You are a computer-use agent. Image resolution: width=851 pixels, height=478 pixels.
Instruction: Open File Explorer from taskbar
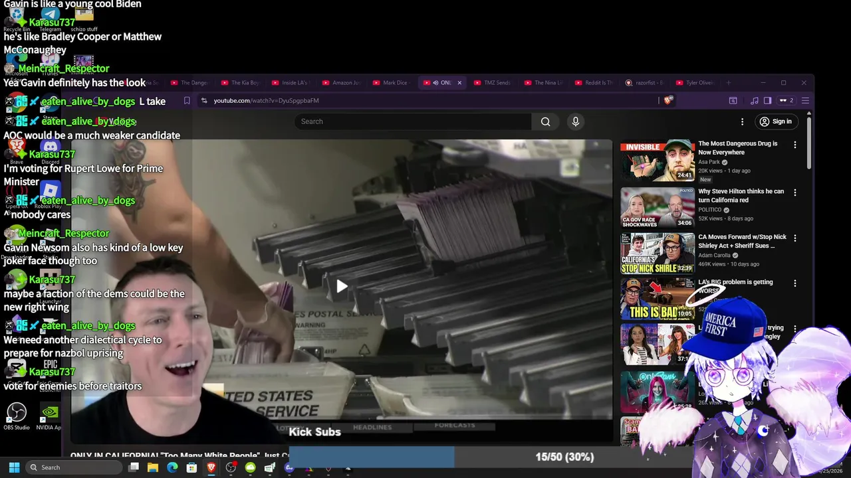coord(153,467)
